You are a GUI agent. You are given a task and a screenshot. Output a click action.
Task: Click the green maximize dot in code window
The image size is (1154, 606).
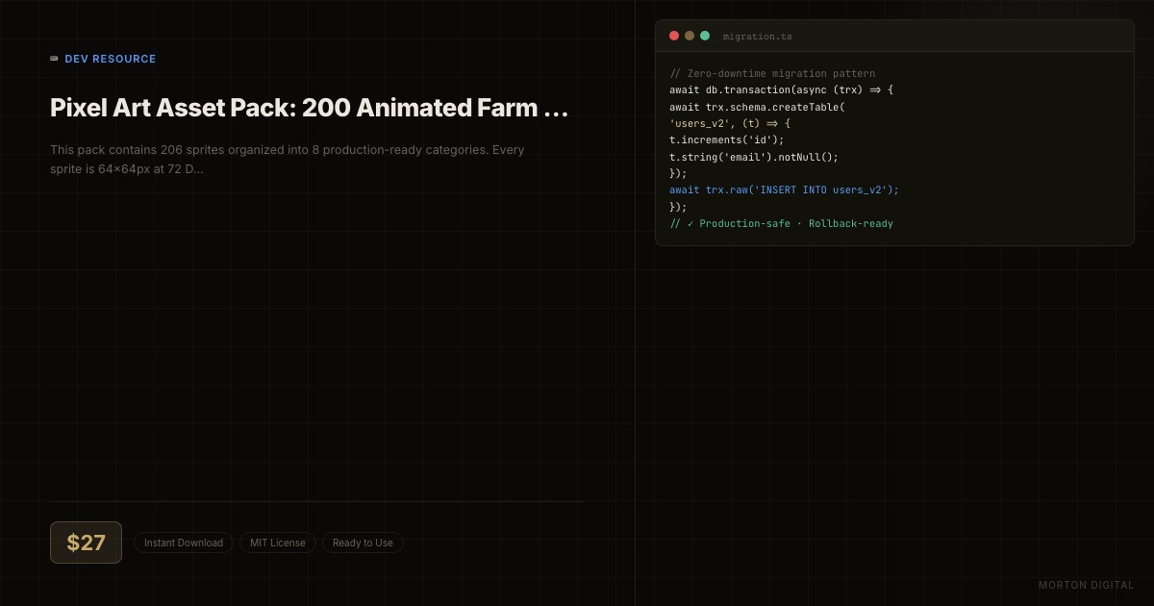705,36
